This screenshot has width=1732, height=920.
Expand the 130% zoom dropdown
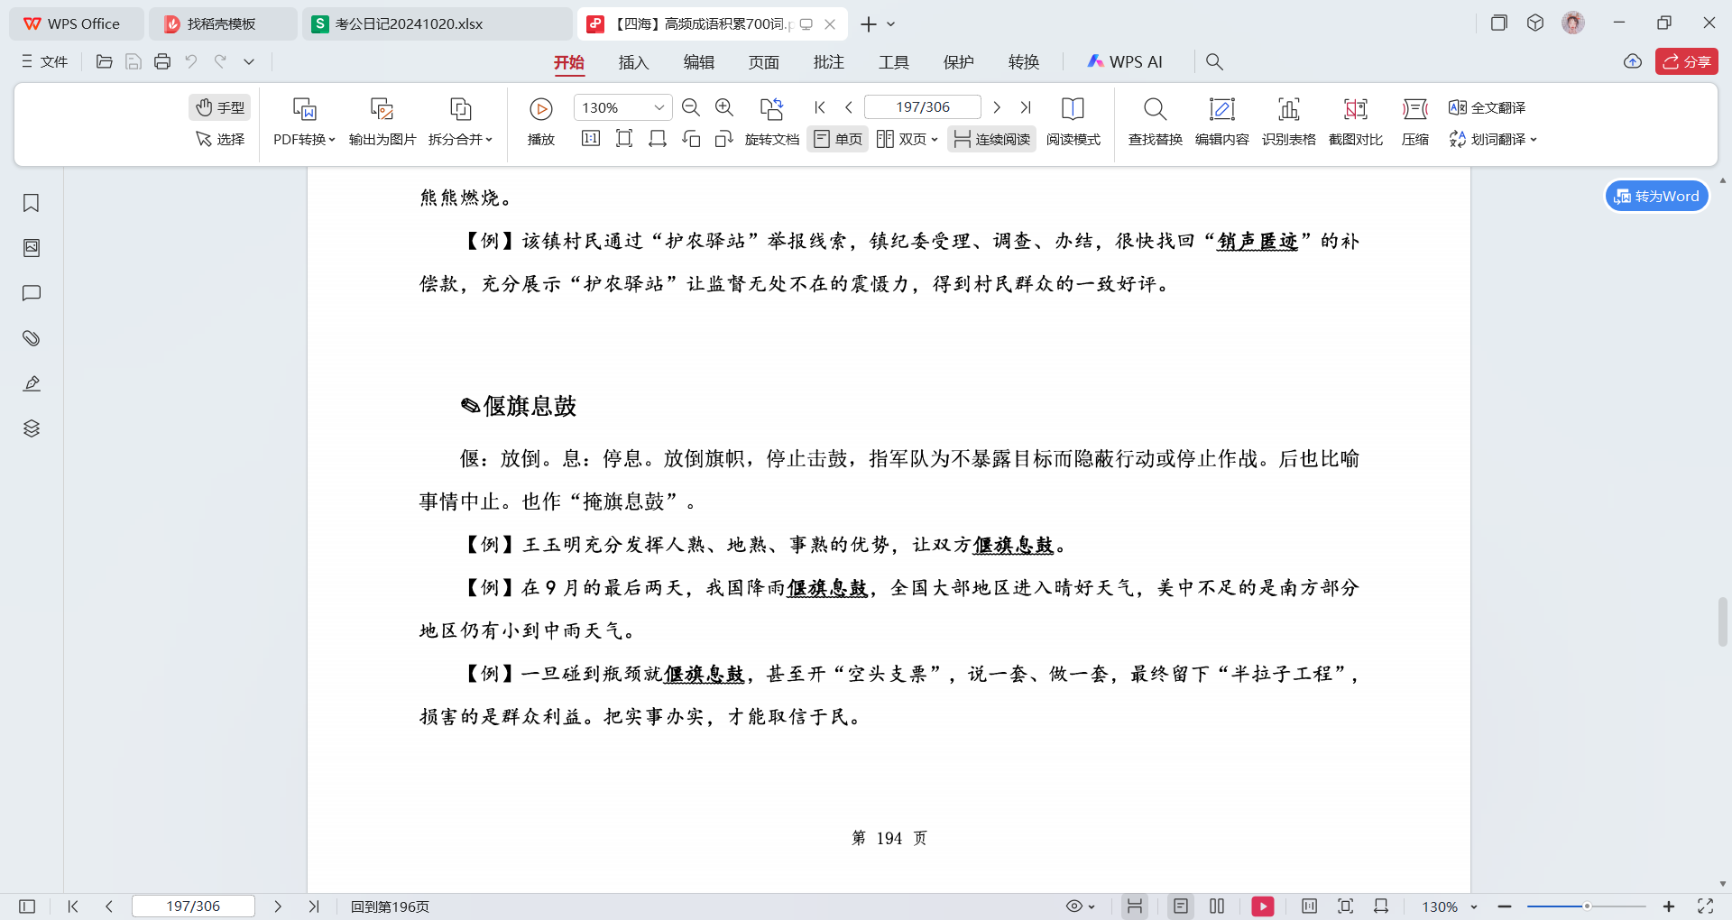[659, 107]
